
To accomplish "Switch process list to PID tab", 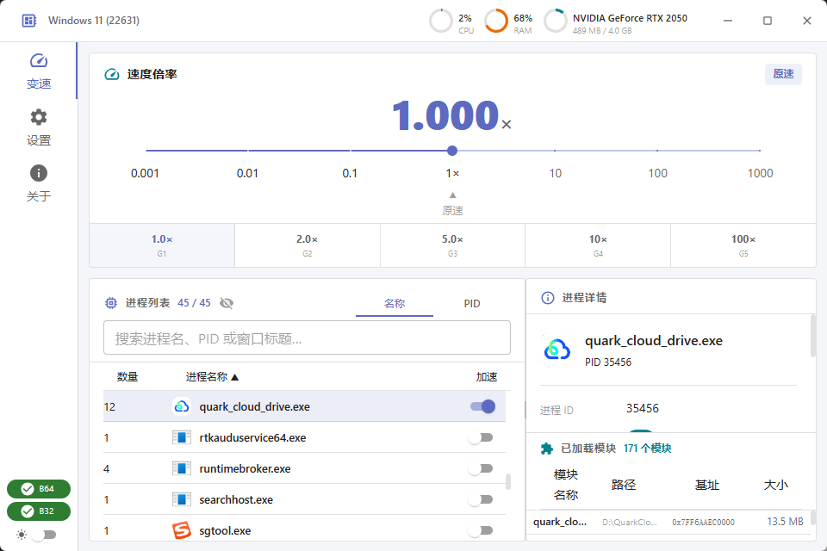I will click(472, 304).
